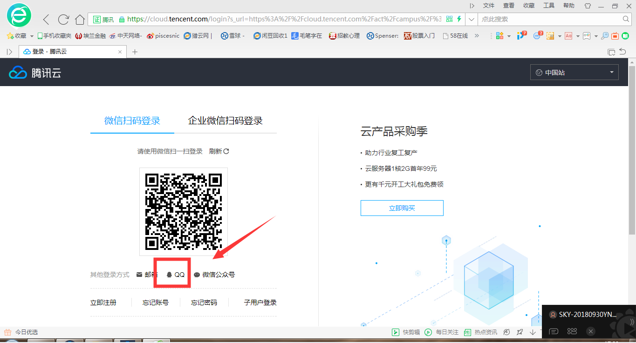The height and width of the screenshot is (343, 636).
Task: Expand the Aa translation dropdown arrow
Action: (577, 36)
